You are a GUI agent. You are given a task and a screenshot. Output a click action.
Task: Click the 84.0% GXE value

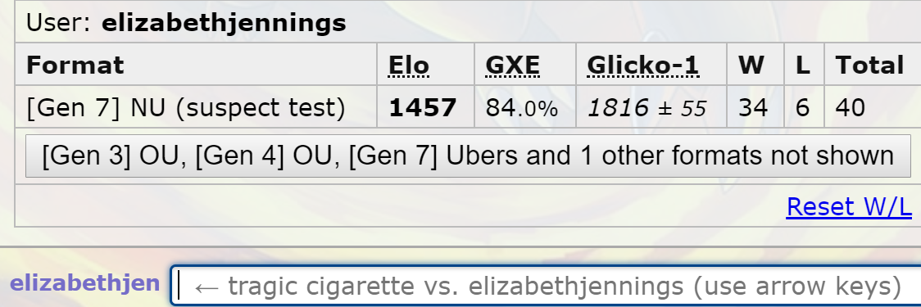tap(522, 108)
